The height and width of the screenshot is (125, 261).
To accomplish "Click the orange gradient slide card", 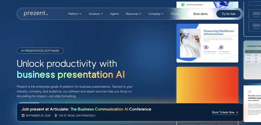I will (207, 85).
